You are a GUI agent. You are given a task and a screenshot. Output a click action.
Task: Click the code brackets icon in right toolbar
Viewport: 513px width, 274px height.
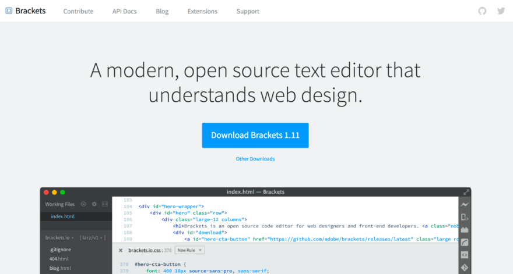[x=464, y=255]
